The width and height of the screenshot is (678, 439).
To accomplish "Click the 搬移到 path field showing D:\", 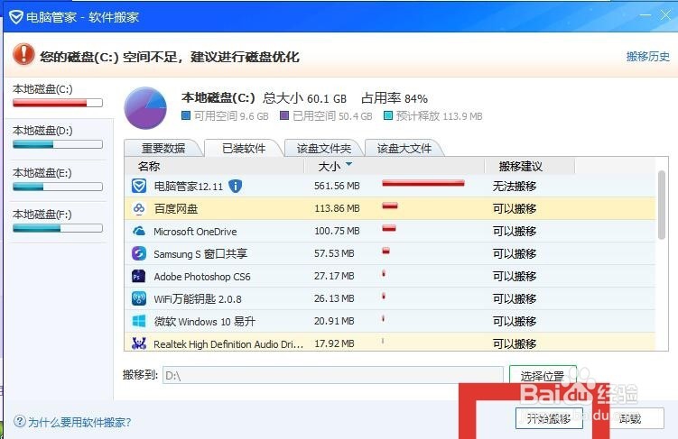I will pyautogui.click(x=333, y=375).
